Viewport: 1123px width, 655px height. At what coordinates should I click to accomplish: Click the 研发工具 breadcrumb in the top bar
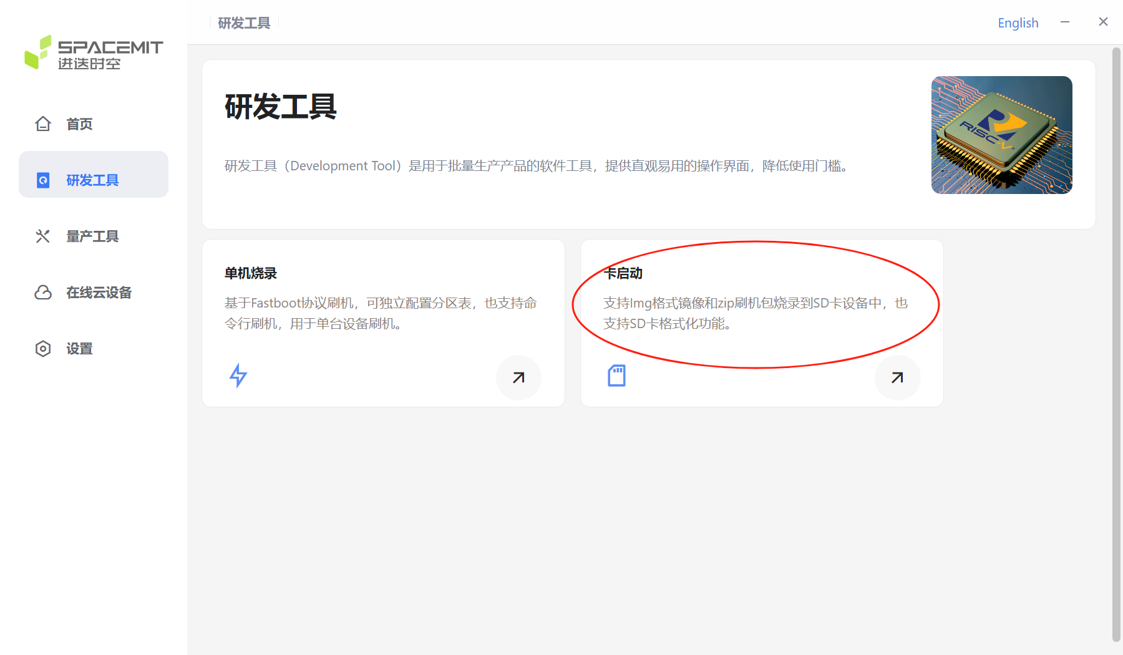244,23
